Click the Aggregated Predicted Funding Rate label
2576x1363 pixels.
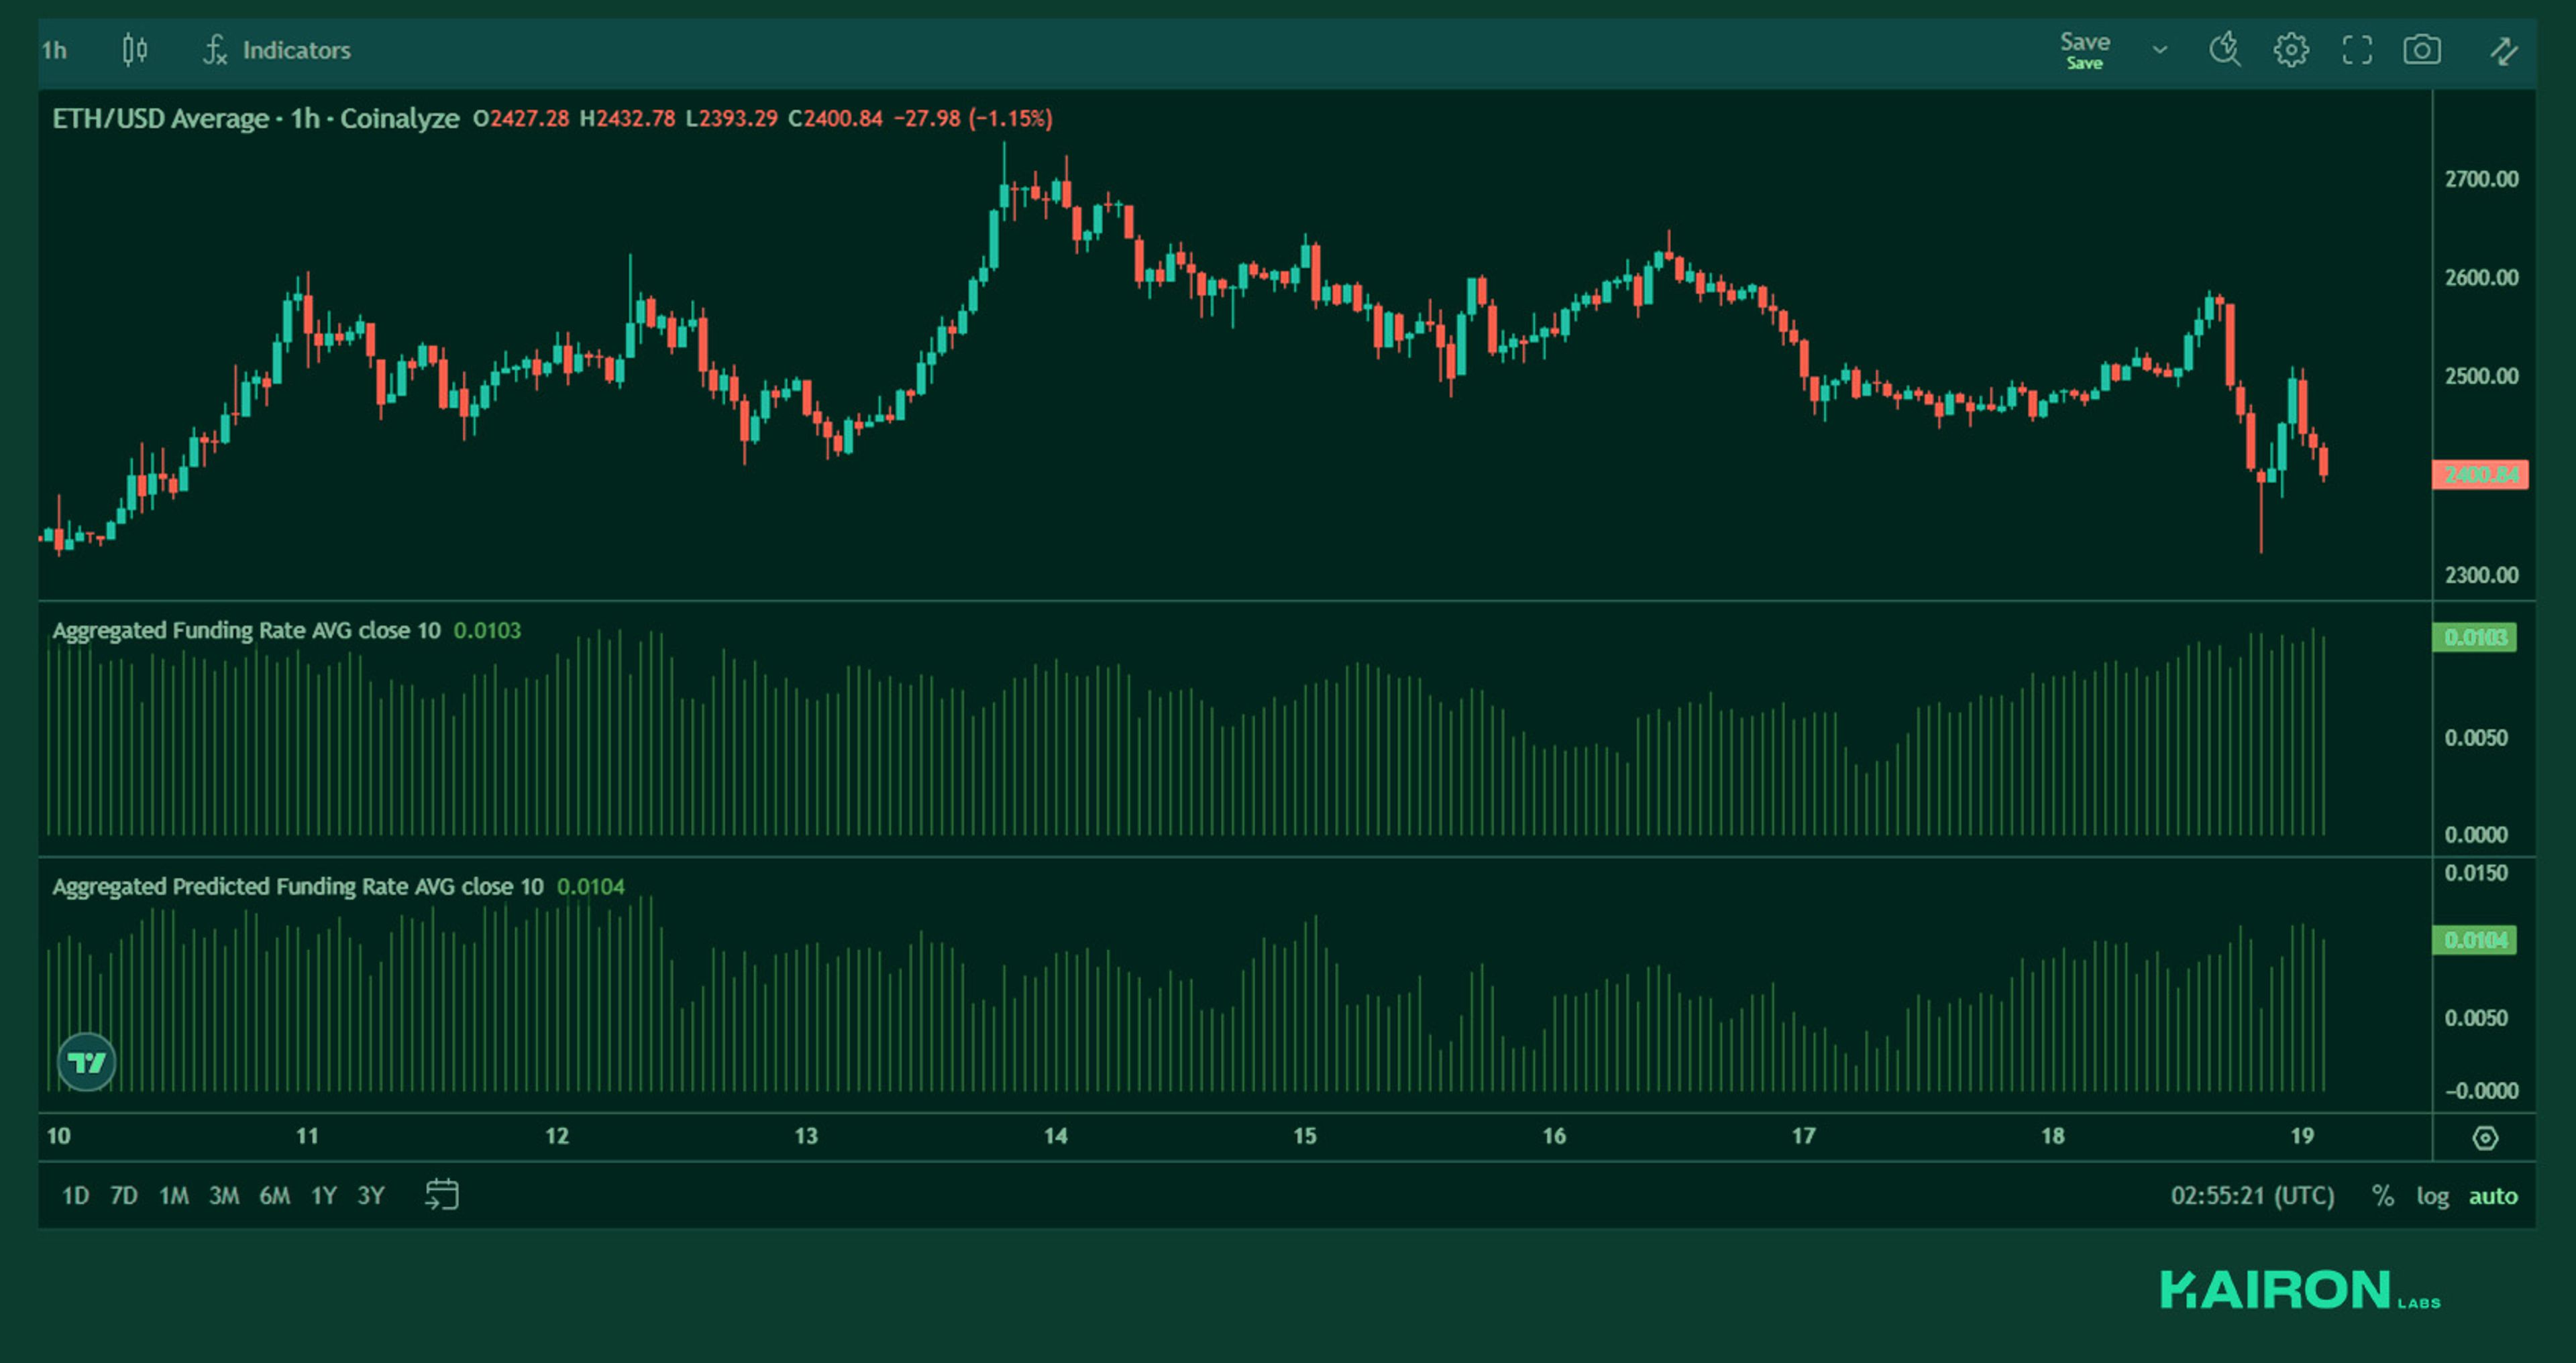click(x=298, y=886)
